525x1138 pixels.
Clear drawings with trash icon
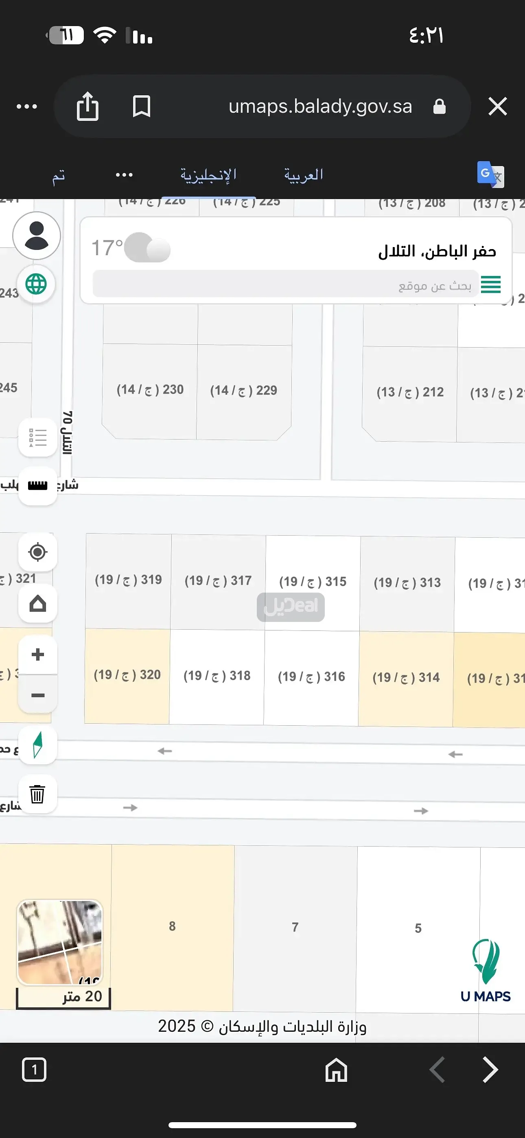37,794
